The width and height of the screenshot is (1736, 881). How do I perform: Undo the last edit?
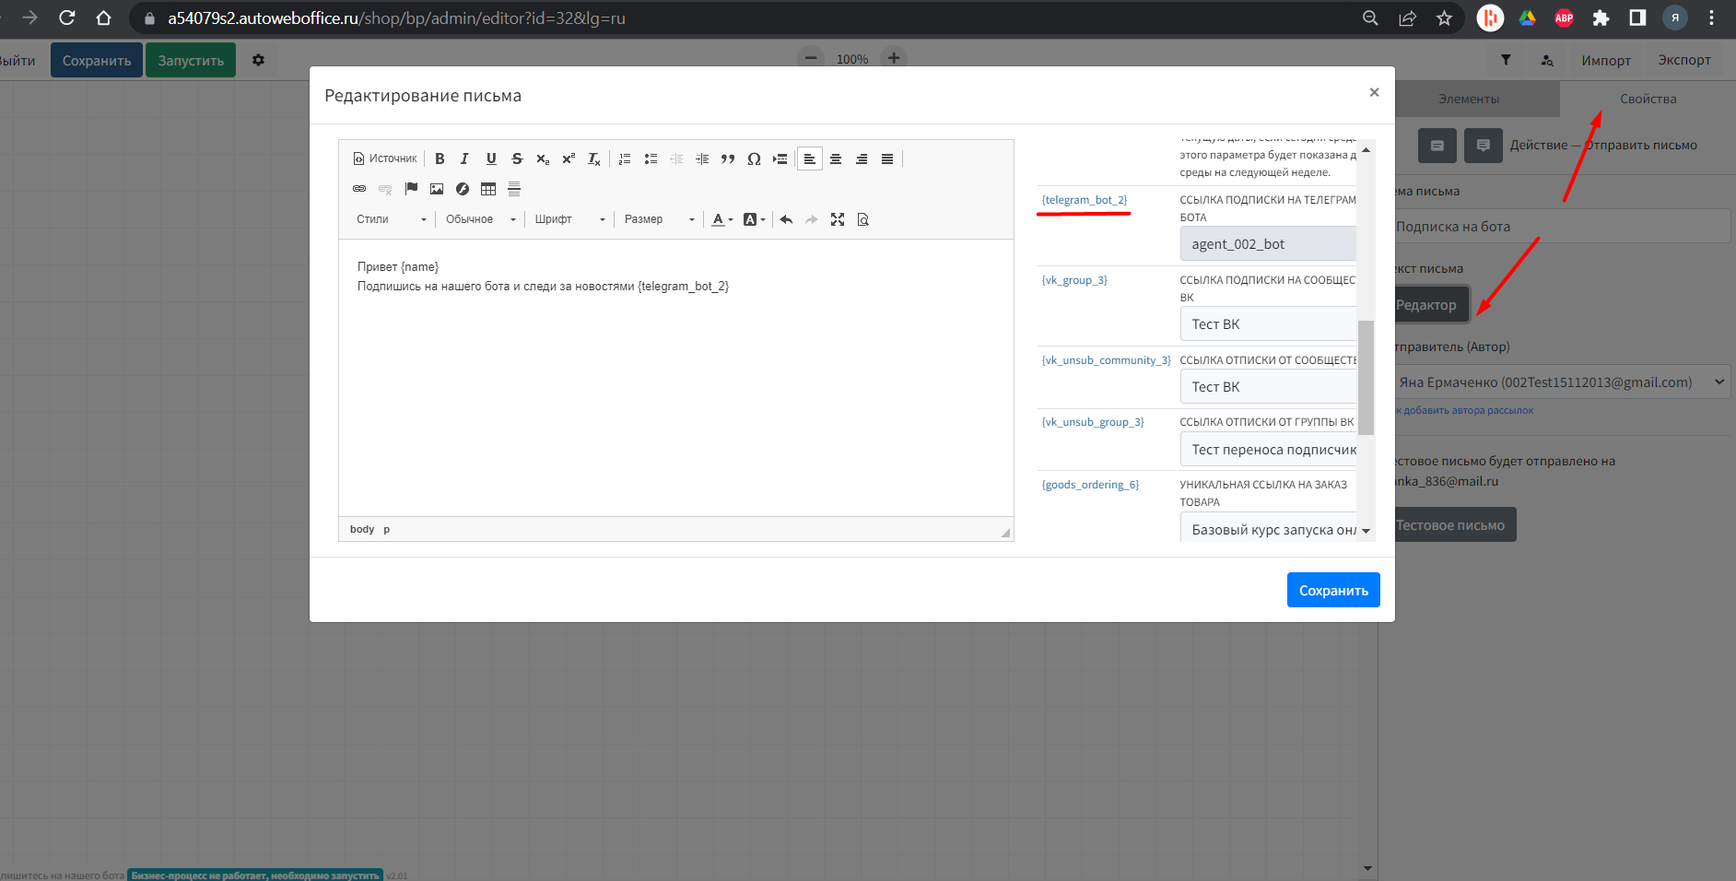(786, 219)
